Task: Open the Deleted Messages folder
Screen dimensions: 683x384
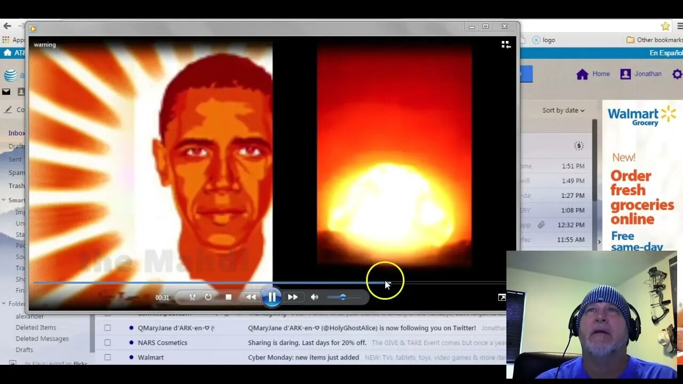Action: (42, 339)
